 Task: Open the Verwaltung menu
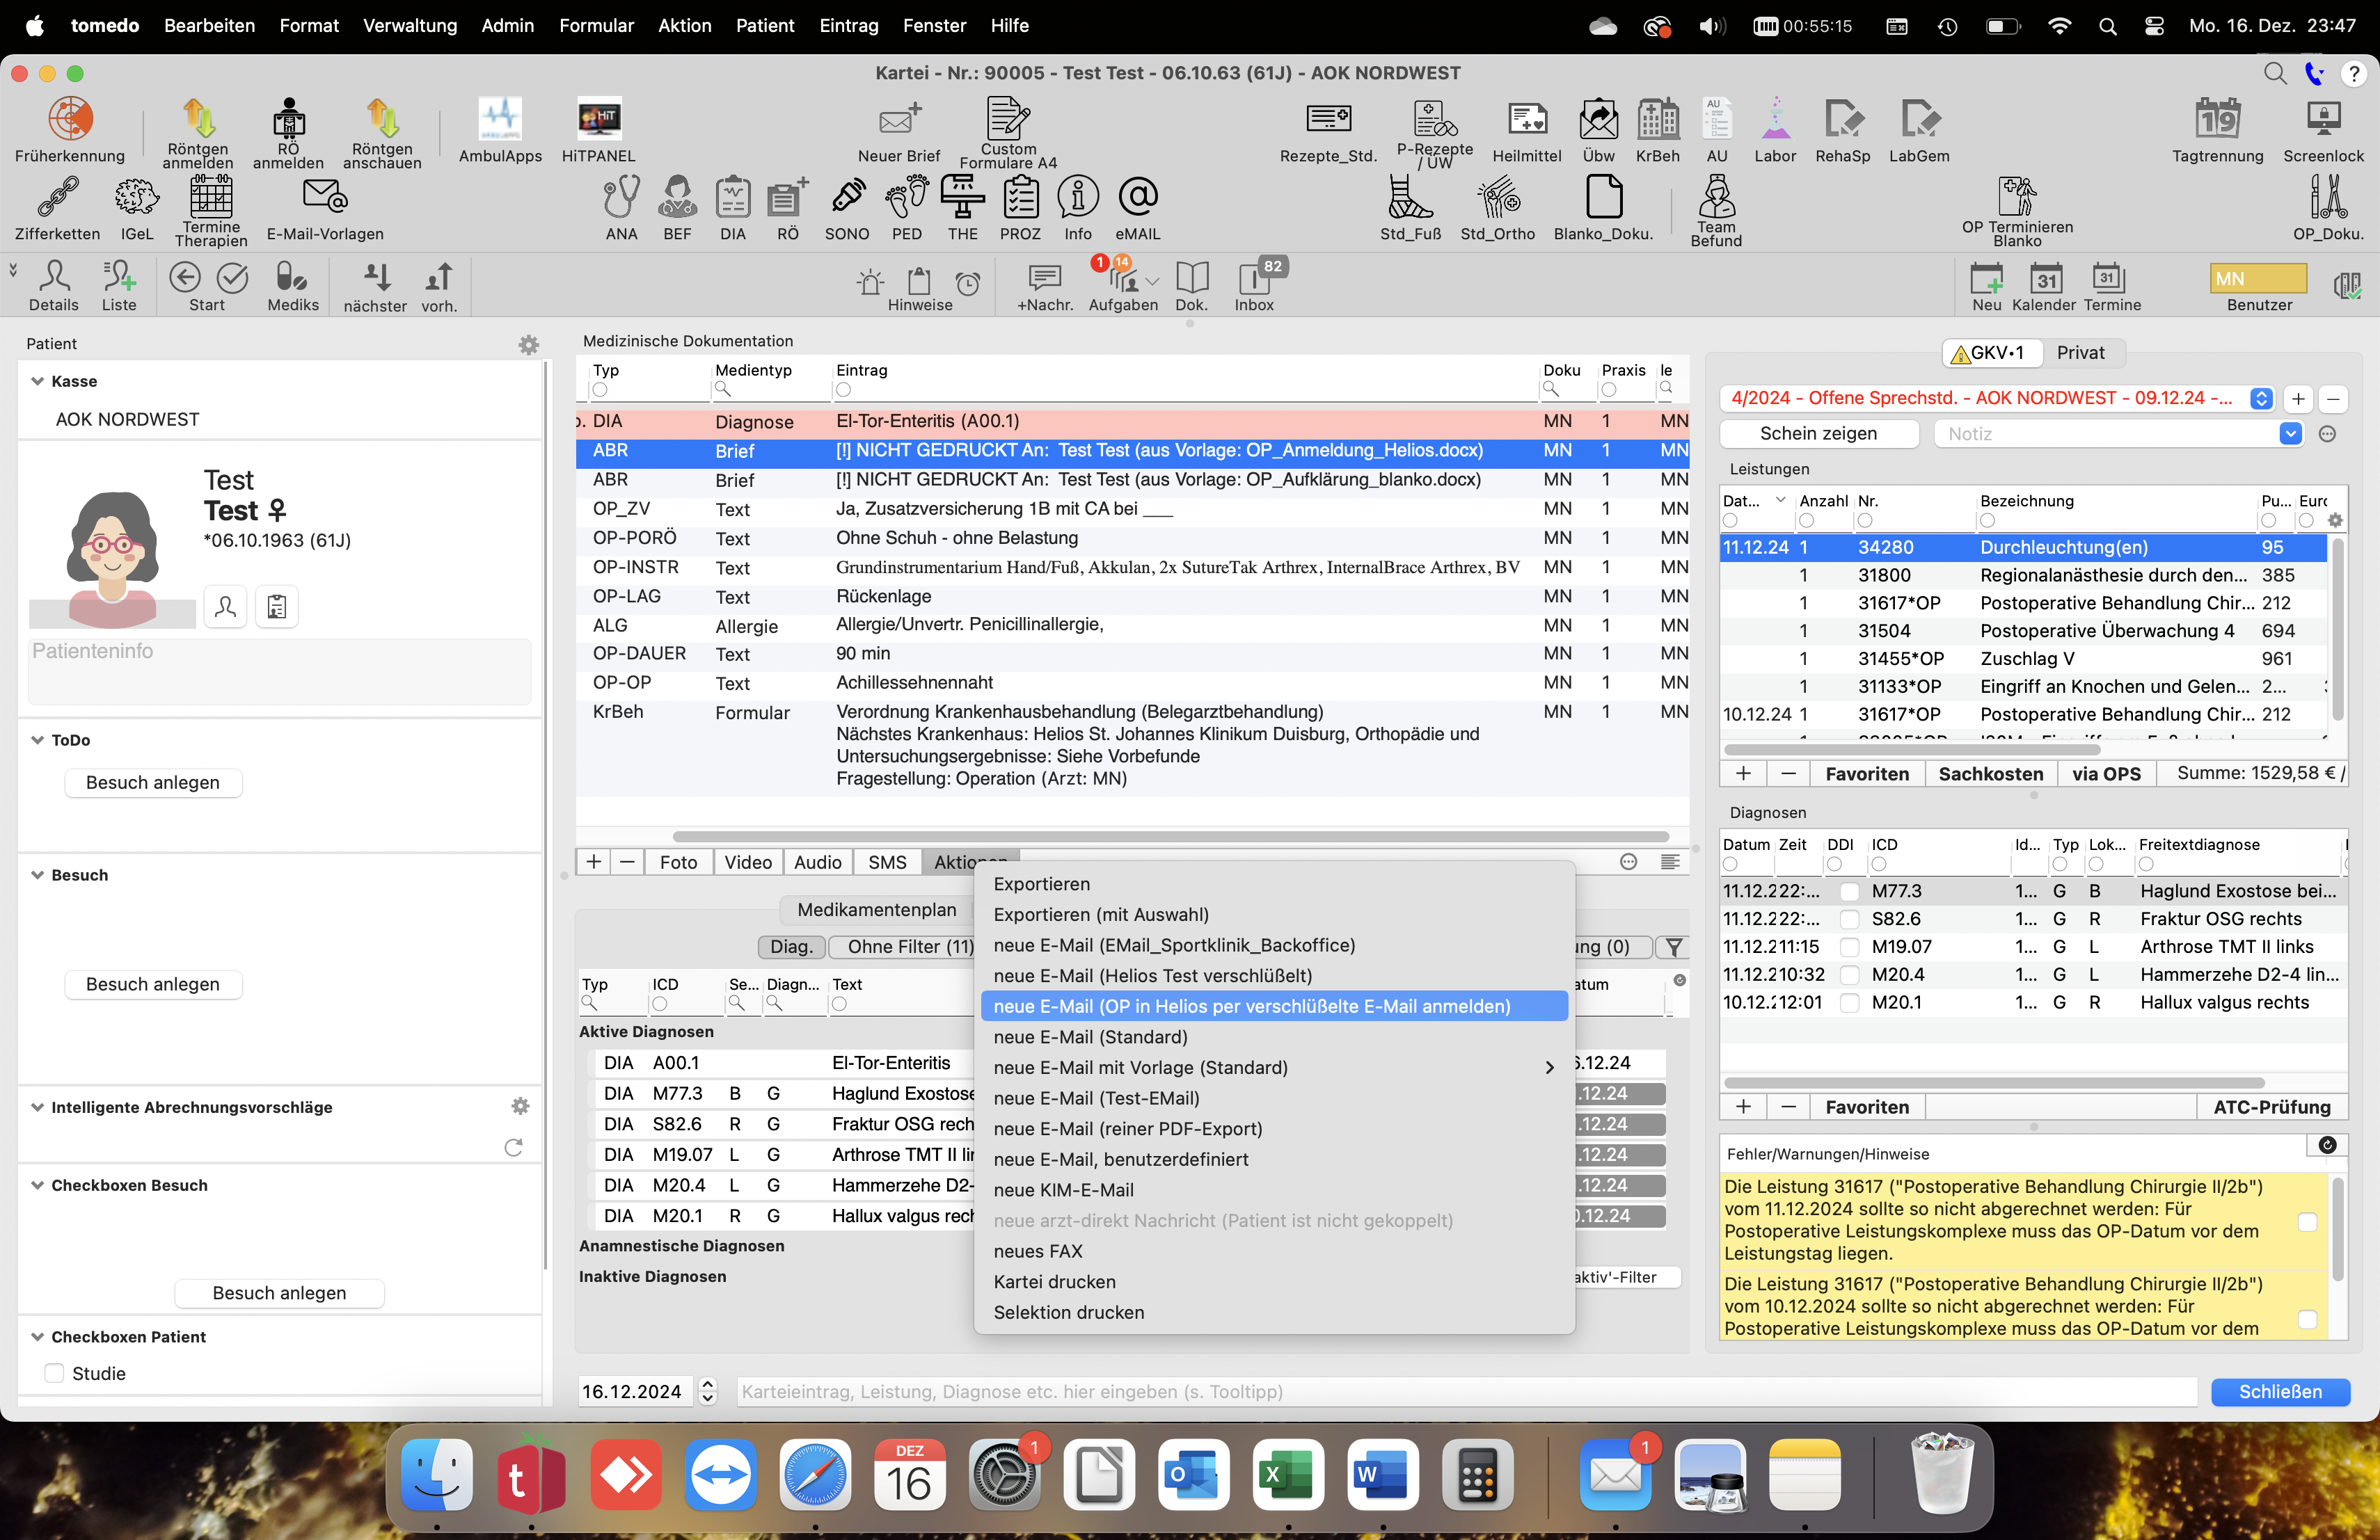[410, 25]
